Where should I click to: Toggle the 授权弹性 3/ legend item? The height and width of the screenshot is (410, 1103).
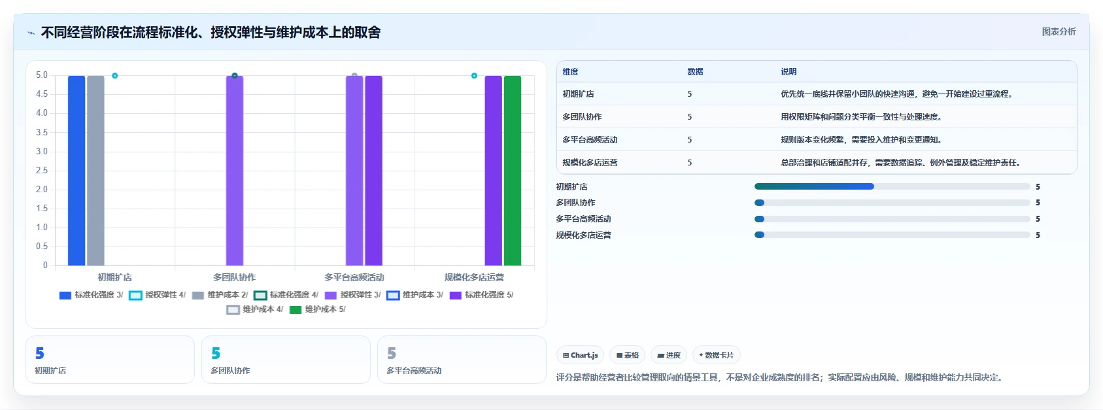352,295
